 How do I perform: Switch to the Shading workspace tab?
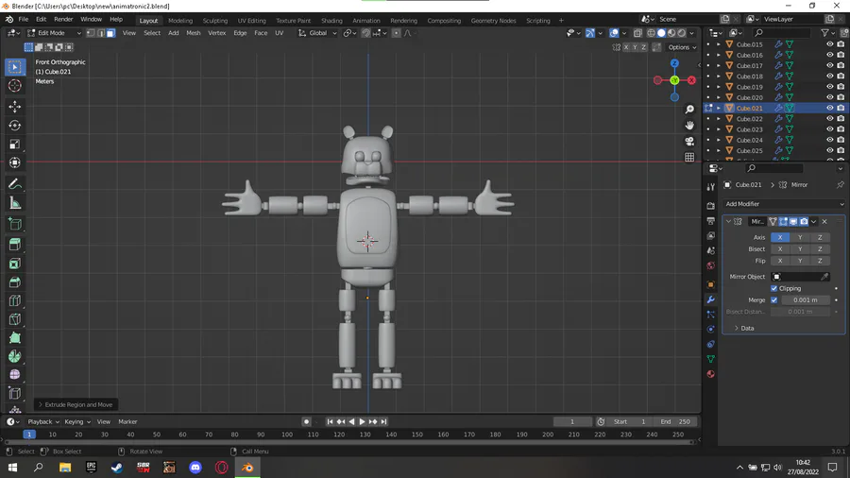[331, 21]
